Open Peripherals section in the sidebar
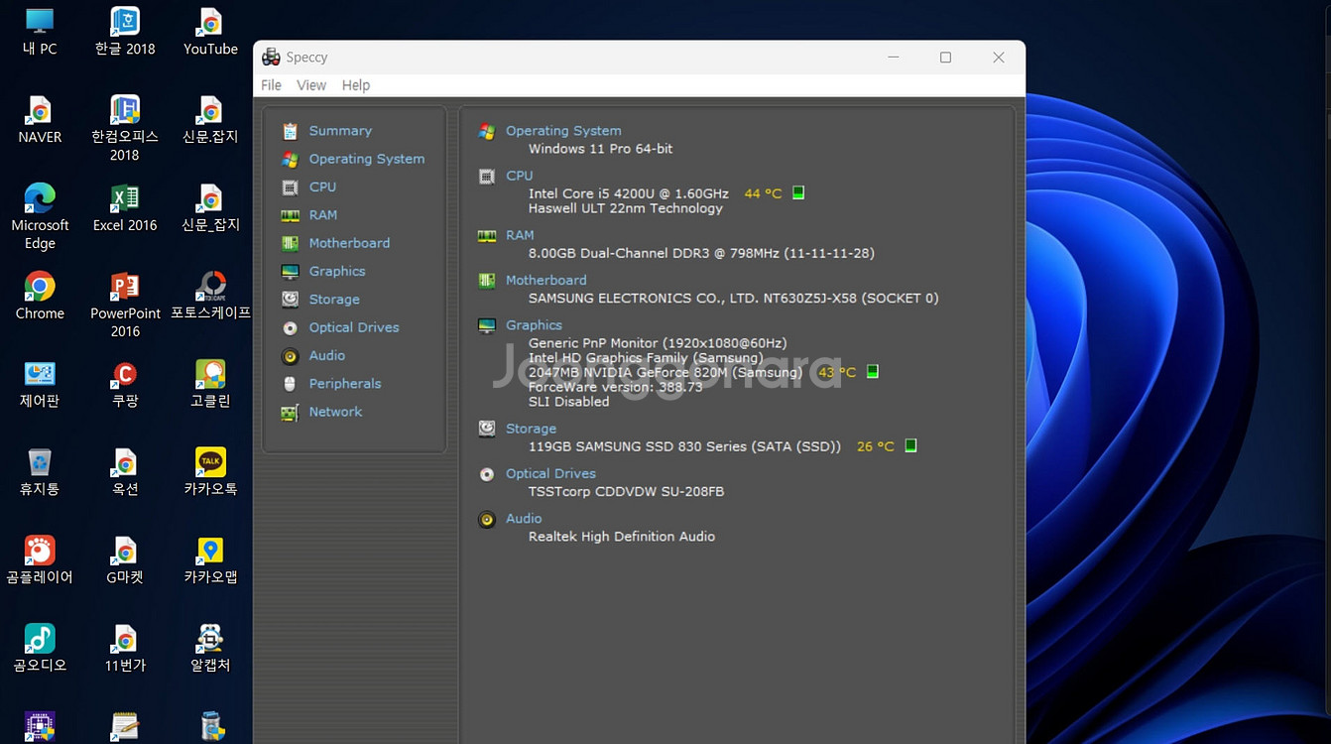 [x=344, y=384]
